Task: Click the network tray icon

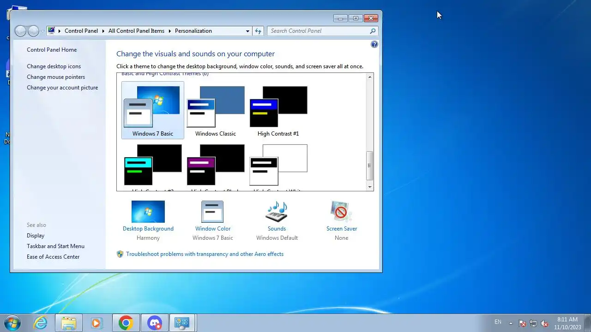Action: coord(533,323)
